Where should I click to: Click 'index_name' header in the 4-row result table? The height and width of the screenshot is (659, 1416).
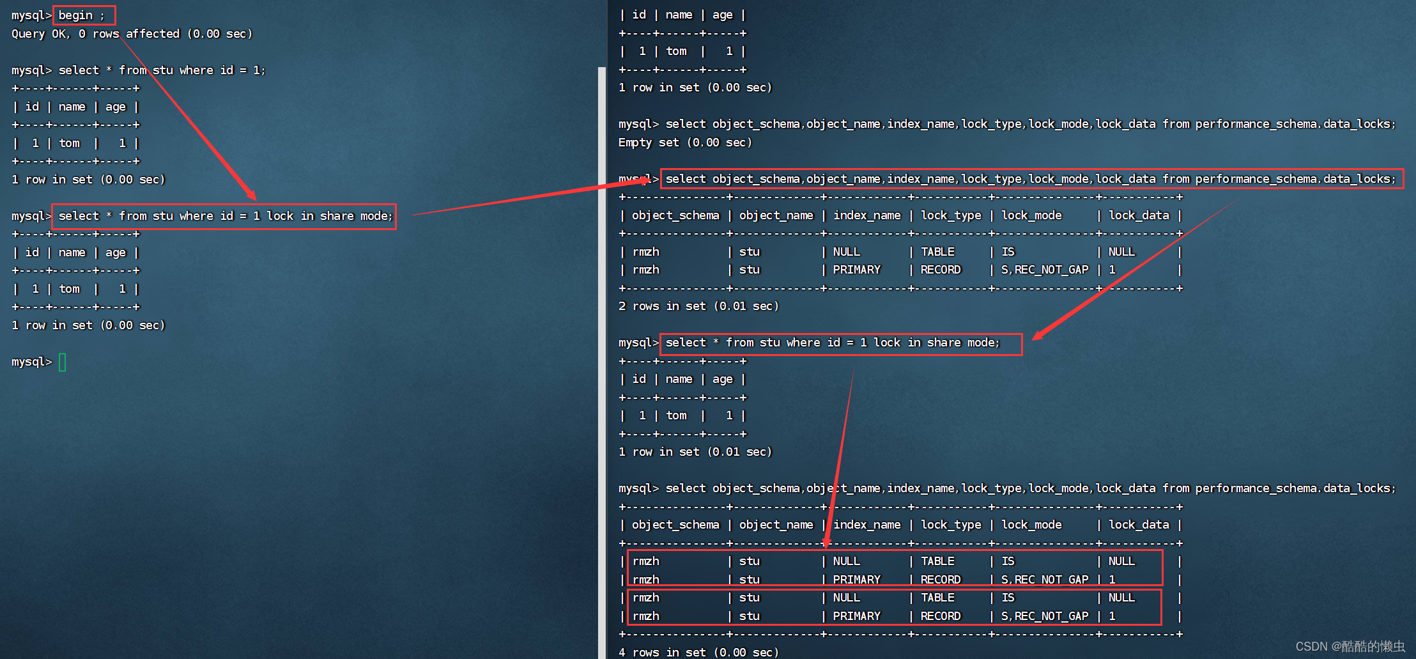867,525
